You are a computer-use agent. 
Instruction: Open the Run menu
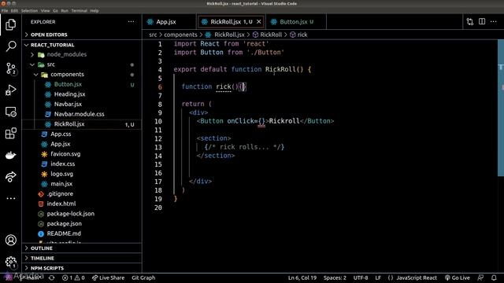pos(65,10)
